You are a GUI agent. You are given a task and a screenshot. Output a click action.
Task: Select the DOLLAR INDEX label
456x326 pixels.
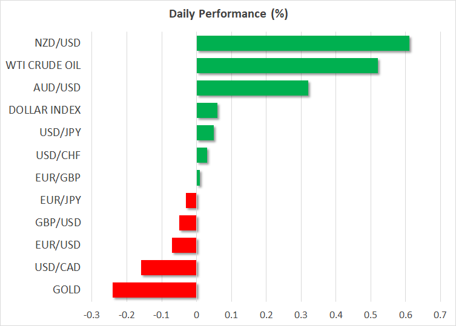click(45, 111)
